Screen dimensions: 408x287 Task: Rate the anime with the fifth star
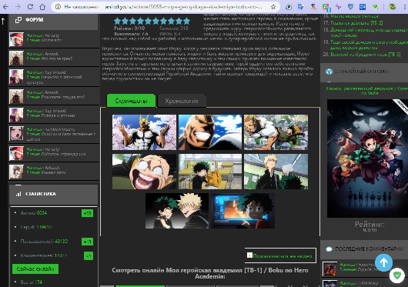149,21
